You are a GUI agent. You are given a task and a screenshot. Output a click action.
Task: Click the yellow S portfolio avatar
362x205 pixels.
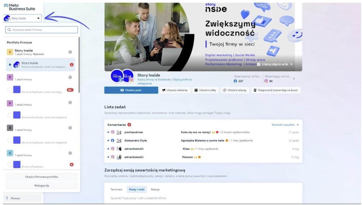point(10,52)
